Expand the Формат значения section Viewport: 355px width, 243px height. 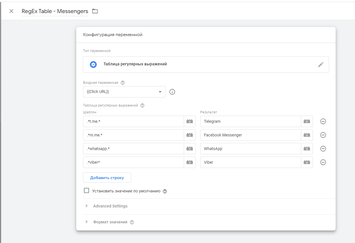point(110,222)
